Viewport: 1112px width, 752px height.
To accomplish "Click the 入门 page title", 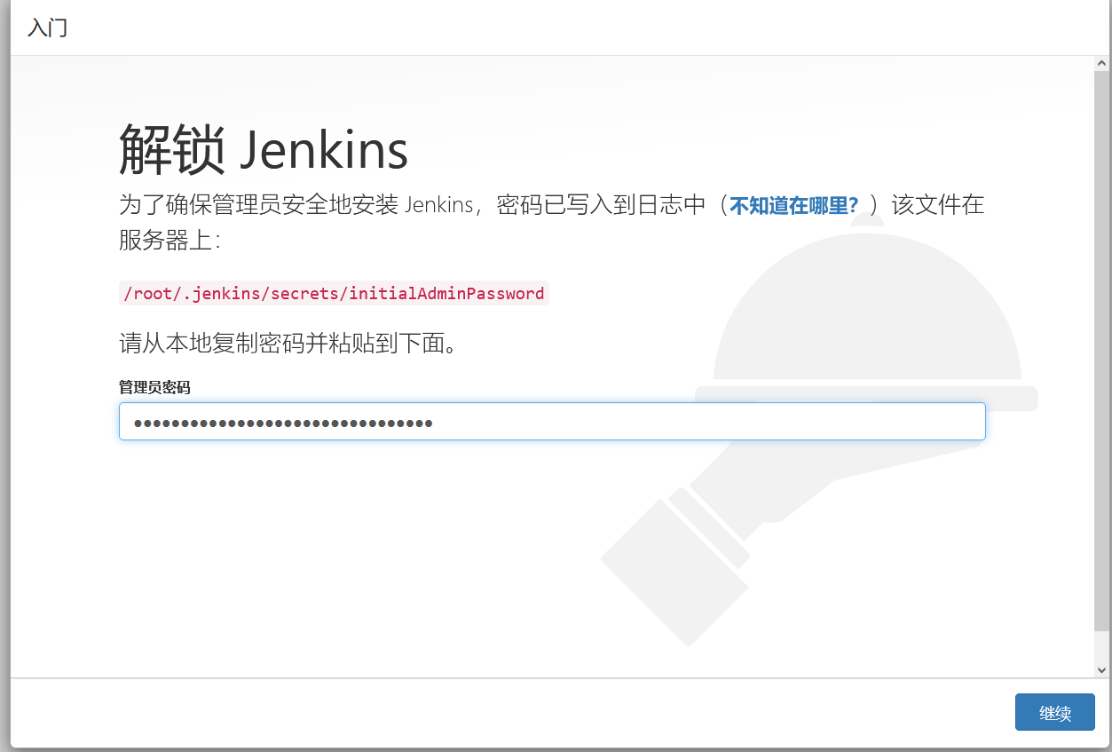I will [46, 27].
